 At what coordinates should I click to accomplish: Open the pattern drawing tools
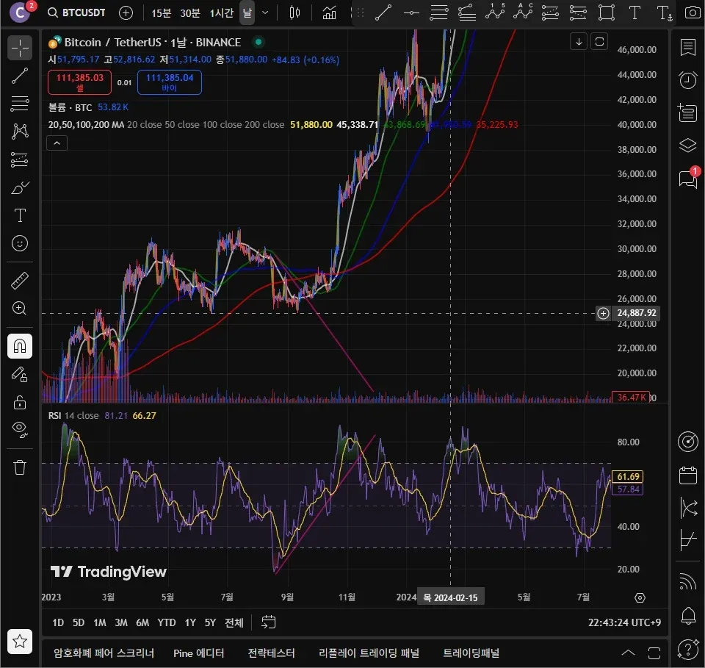(x=20, y=132)
